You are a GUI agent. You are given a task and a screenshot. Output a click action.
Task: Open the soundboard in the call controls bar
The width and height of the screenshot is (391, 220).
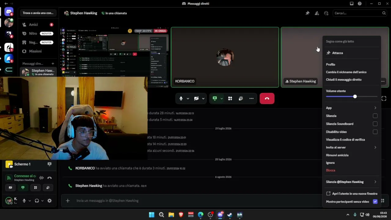(x=241, y=98)
